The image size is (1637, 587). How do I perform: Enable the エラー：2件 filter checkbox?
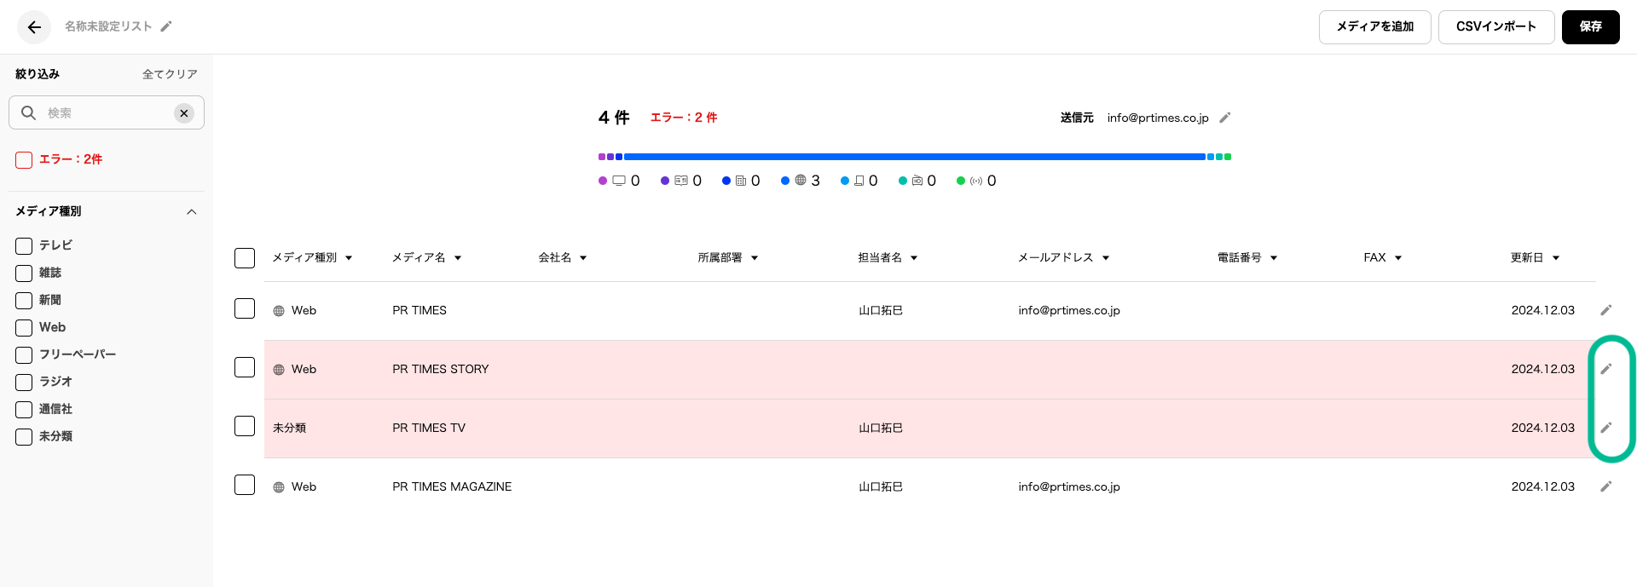(24, 160)
